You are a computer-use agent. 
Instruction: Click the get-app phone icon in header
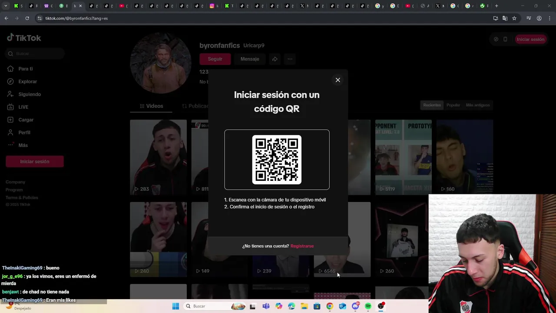click(x=505, y=39)
